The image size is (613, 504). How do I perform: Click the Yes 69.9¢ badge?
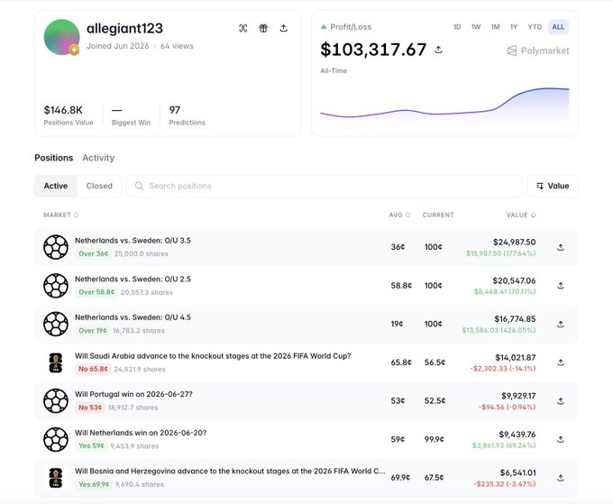(x=94, y=484)
